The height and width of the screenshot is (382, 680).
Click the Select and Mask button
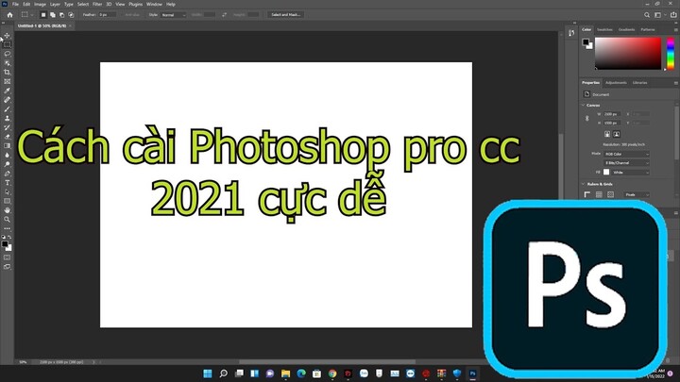tap(285, 15)
